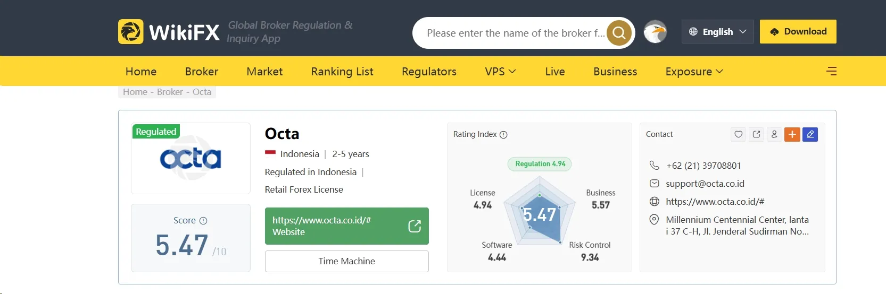Click the phone number +62 (21) 39708801
This screenshot has height=294, width=886.
tap(703, 166)
